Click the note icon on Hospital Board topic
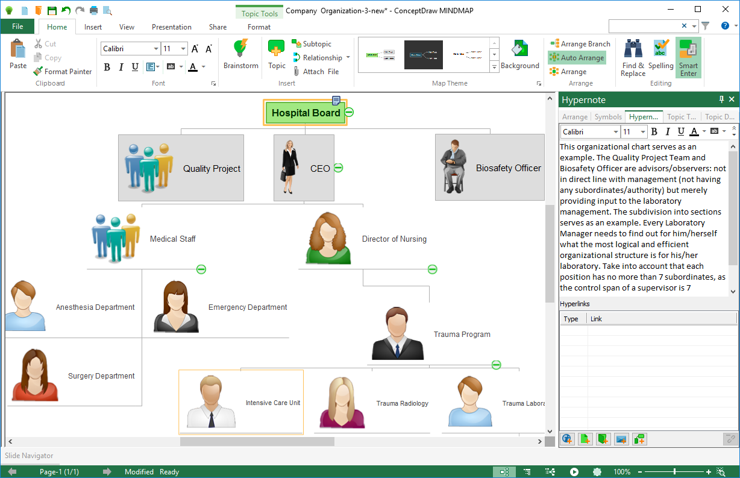This screenshot has height=478, width=740. [337, 100]
